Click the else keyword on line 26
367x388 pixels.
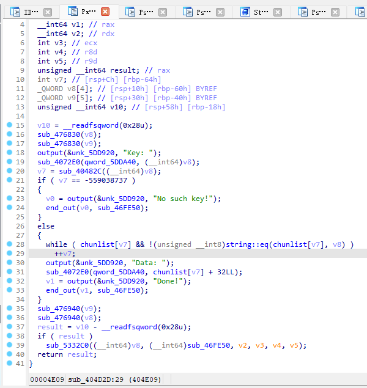click(46, 226)
